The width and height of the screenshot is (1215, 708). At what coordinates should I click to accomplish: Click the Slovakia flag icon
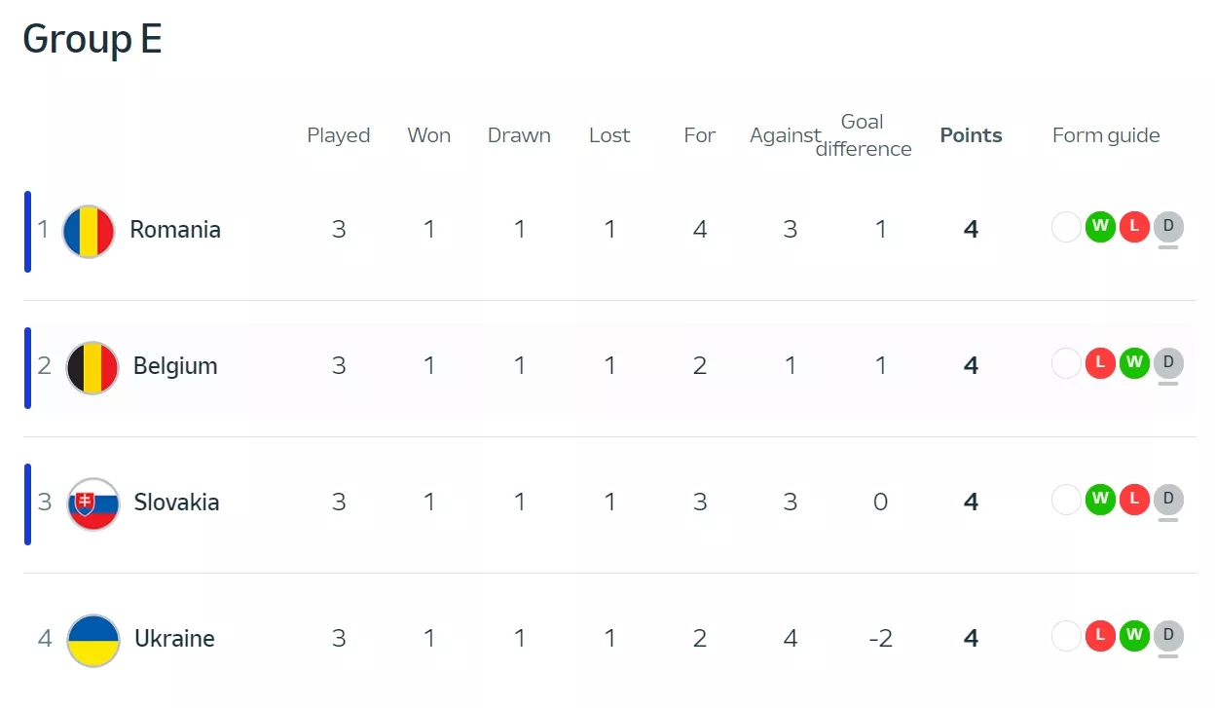[93, 503]
